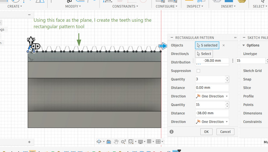
Task: Open the MODIFY menu
Action: point(73,6)
